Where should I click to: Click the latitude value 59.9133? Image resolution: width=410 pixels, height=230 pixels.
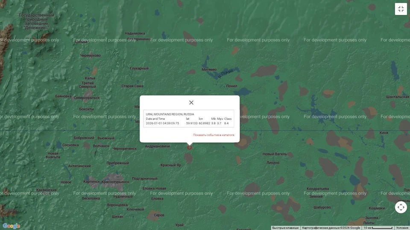(x=192, y=123)
